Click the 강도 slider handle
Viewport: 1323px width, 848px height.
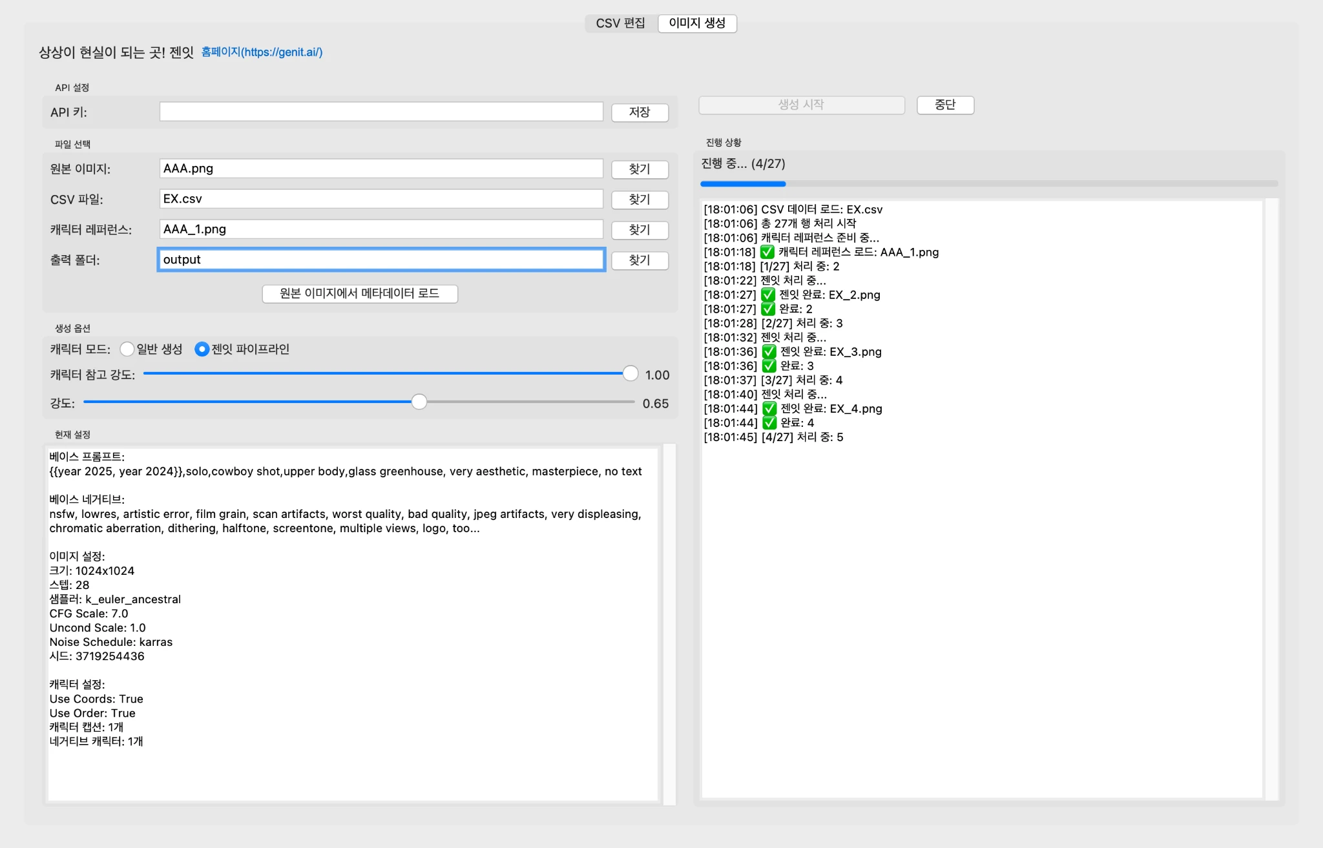(419, 402)
